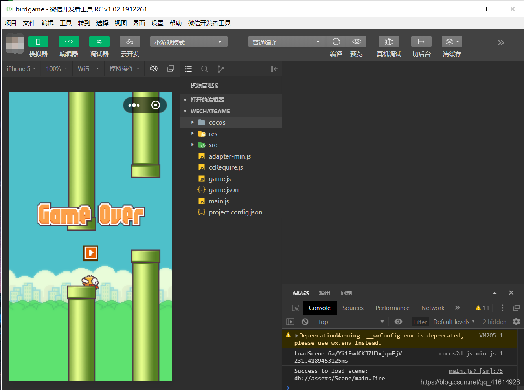Screen dimensions: 524x390
Task: Collapse the explorer sidebar panel
Action: tap(274, 69)
